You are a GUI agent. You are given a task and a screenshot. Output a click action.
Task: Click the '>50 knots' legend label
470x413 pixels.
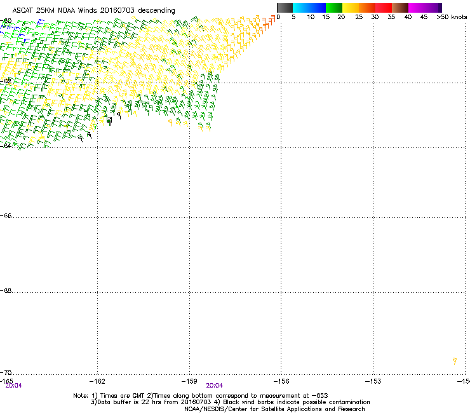[x=452, y=17]
